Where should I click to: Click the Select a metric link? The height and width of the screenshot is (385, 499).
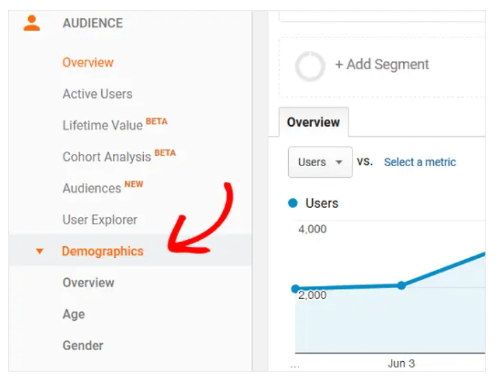pyautogui.click(x=420, y=162)
